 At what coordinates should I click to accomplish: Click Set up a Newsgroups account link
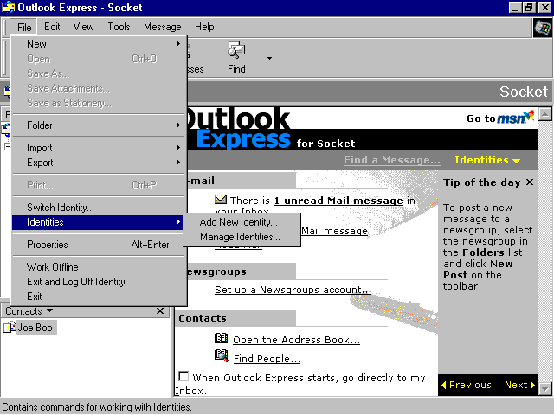[x=293, y=290]
